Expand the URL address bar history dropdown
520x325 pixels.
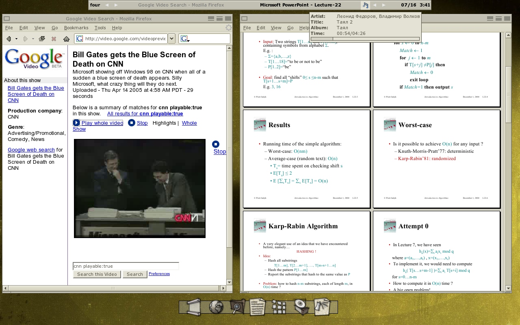click(x=171, y=39)
